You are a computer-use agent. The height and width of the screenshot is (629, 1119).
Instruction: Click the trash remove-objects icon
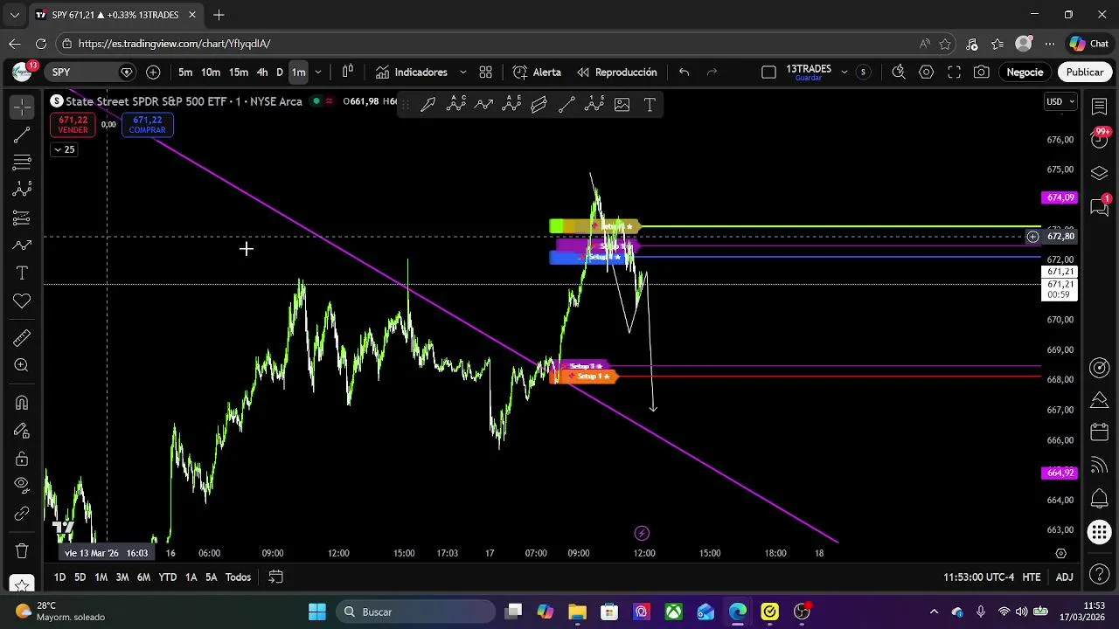click(x=22, y=551)
